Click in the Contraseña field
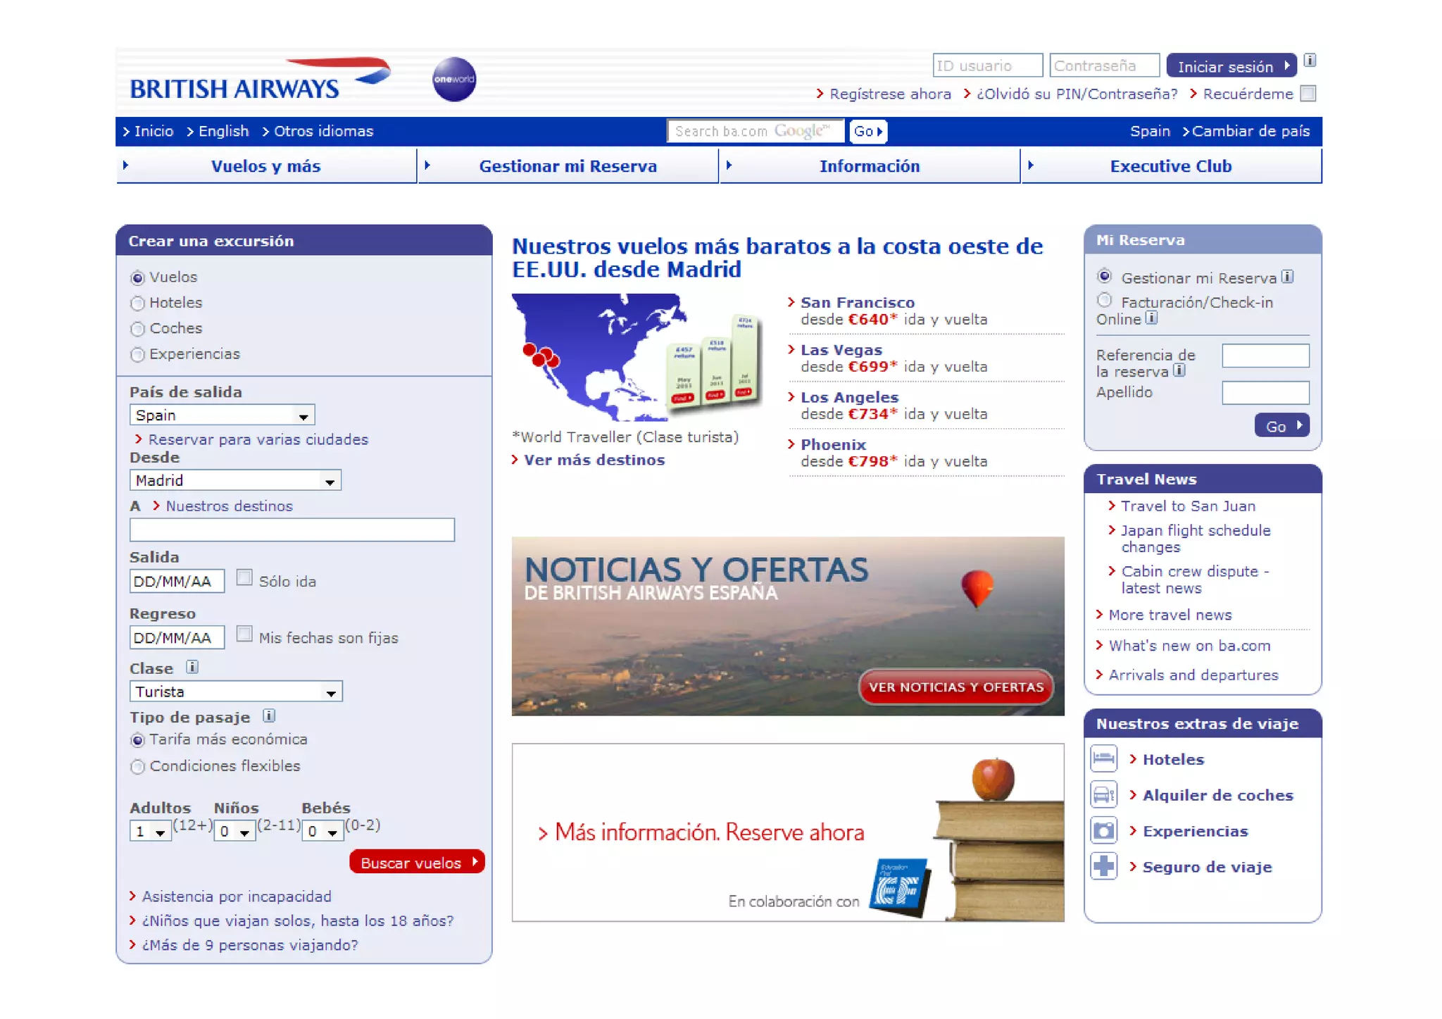 coord(1104,65)
